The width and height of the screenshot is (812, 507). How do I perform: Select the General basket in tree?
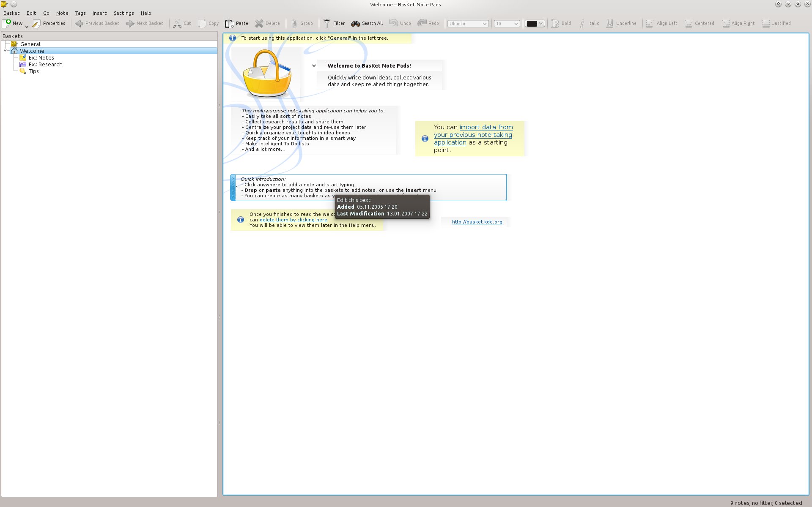click(30, 44)
